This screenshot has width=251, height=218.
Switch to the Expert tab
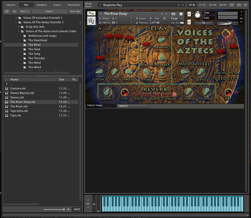click(57, 5)
